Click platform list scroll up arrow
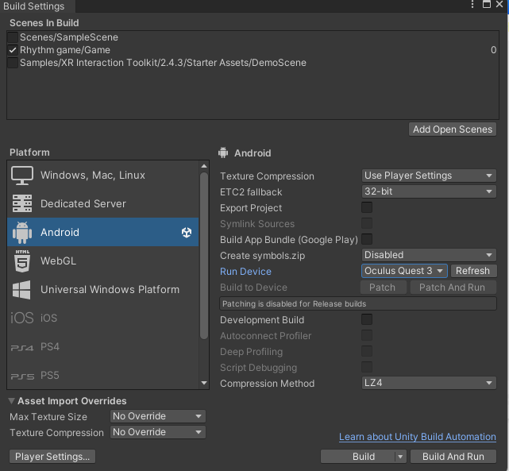 pyautogui.click(x=204, y=166)
